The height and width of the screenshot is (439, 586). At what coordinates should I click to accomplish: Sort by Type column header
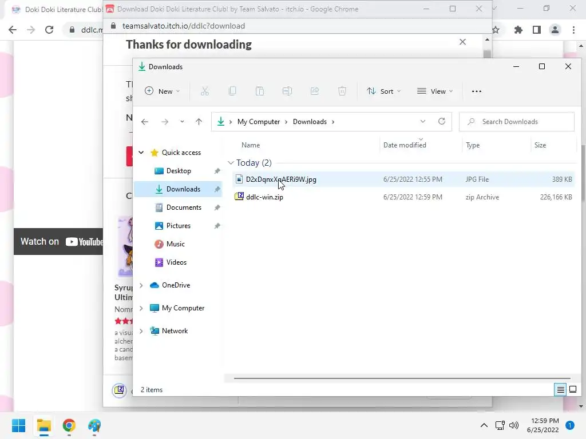[472, 145]
